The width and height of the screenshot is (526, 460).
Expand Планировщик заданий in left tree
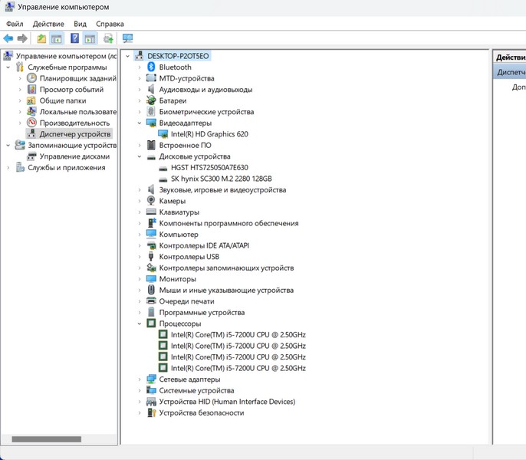click(x=20, y=78)
